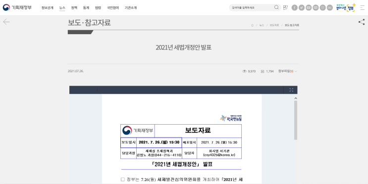Click the 보도·참고자료 page heading
This screenshot has height=184, width=368.
(x=89, y=23)
